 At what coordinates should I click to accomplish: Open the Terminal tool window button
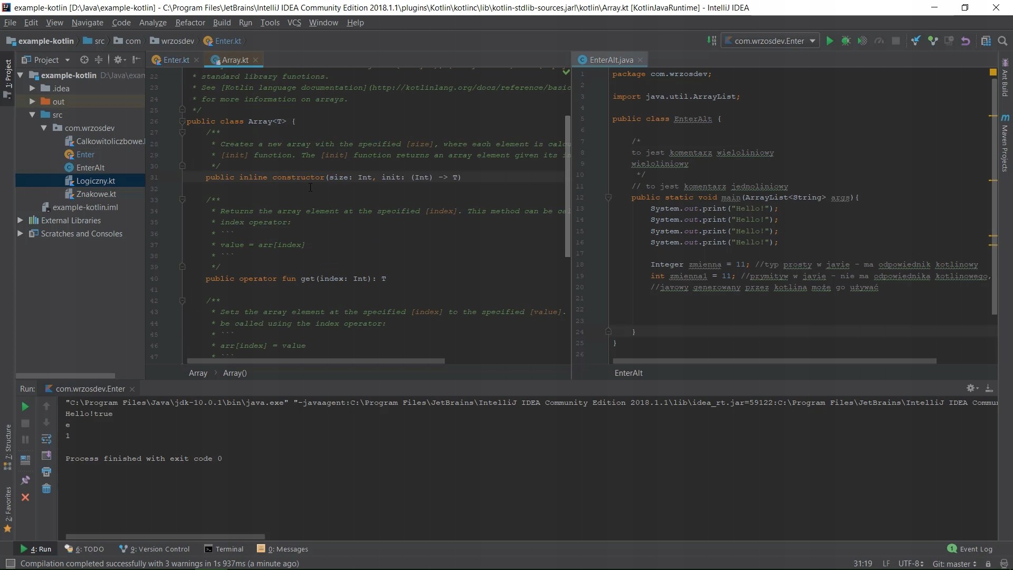coord(224,549)
